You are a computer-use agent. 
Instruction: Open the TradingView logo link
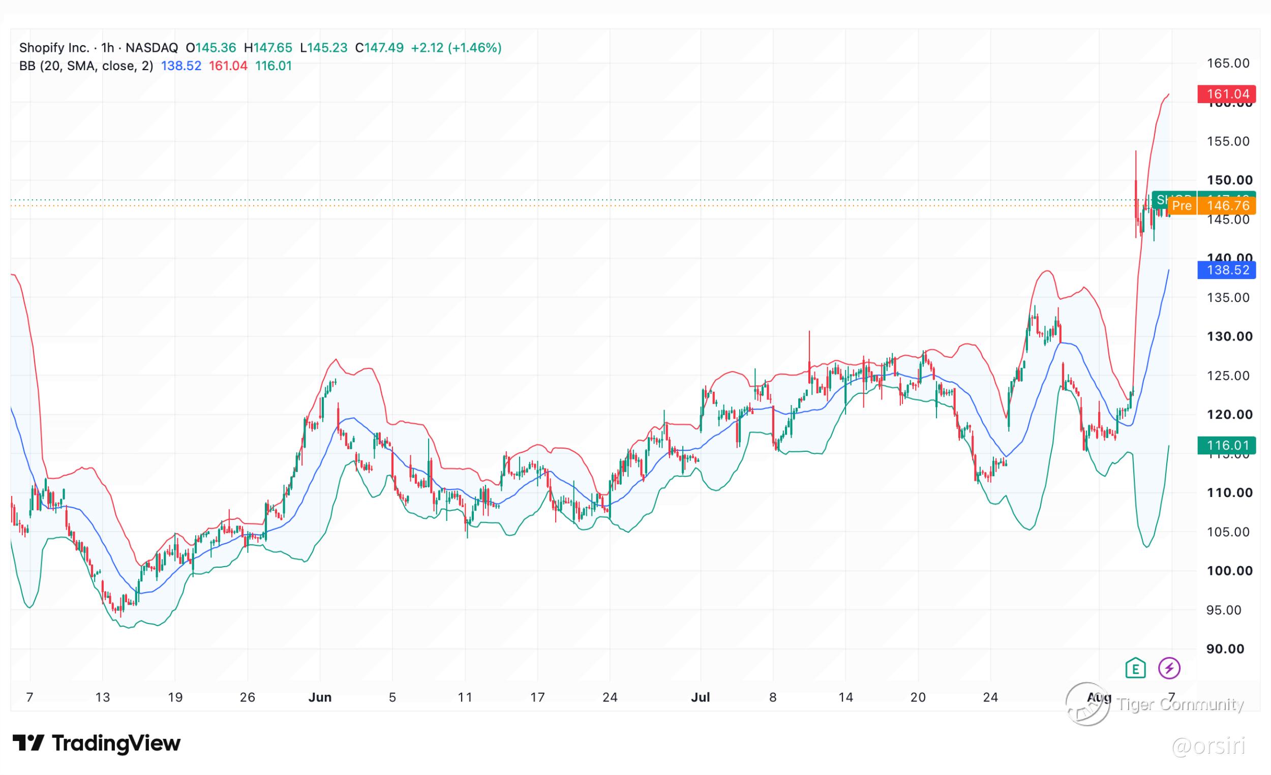click(97, 743)
